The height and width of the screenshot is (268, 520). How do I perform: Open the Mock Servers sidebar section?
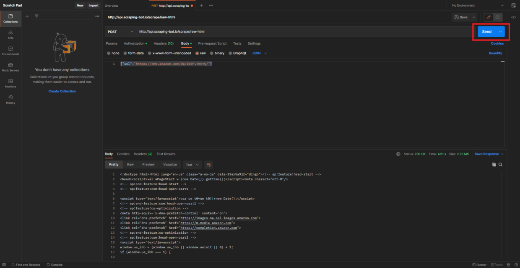(10, 67)
